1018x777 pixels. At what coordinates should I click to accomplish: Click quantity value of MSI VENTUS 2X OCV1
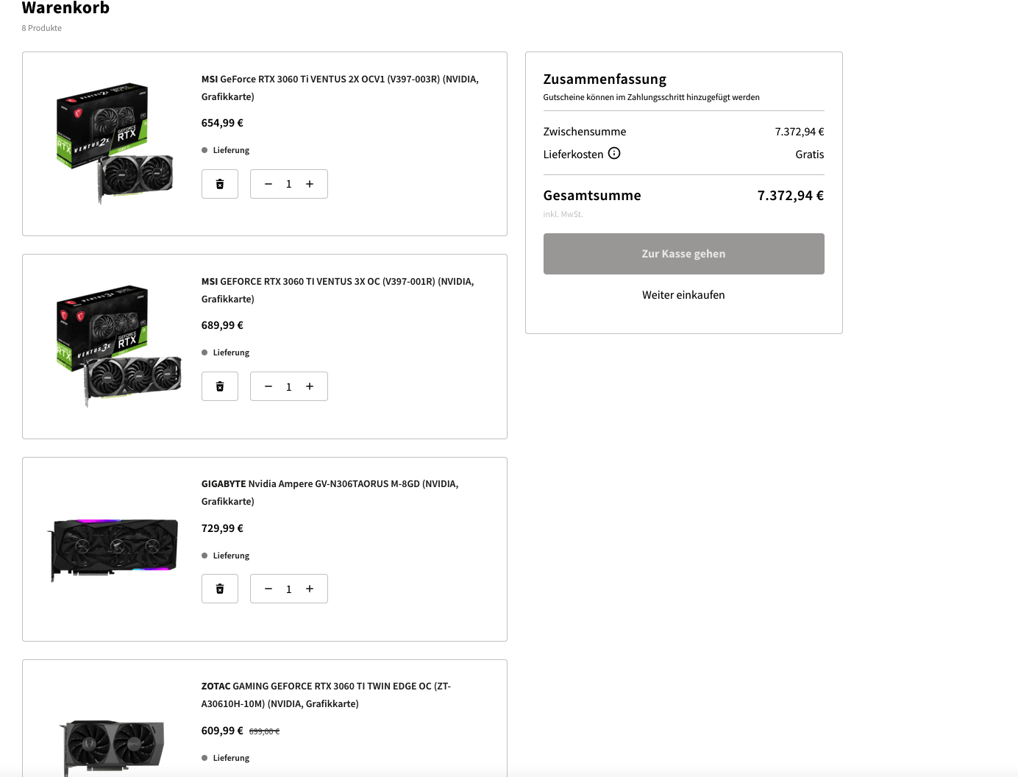[289, 184]
